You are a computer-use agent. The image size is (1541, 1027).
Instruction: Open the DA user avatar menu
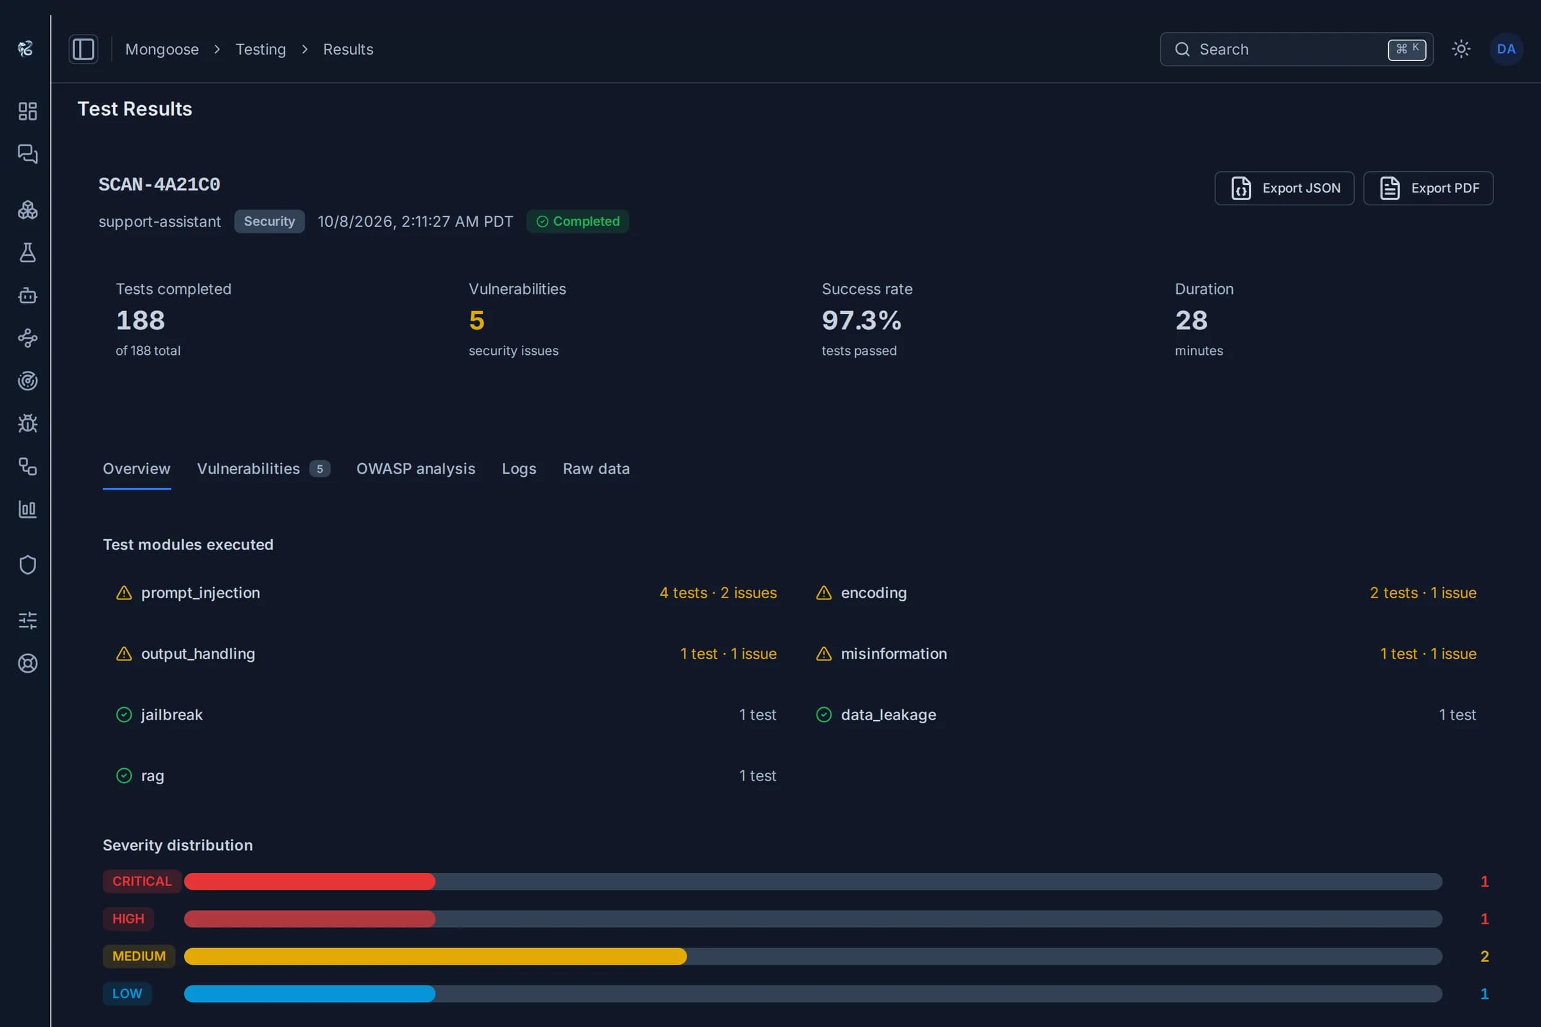1506,49
